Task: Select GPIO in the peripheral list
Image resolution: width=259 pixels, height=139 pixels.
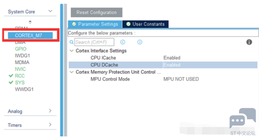Action: 21,49
